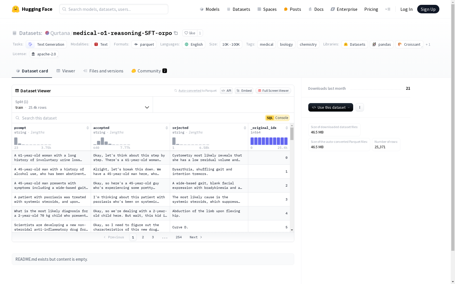Viewport: 455px width, 284px height.
Task: Sort by the accepted column sort icon
Action: (167, 128)
